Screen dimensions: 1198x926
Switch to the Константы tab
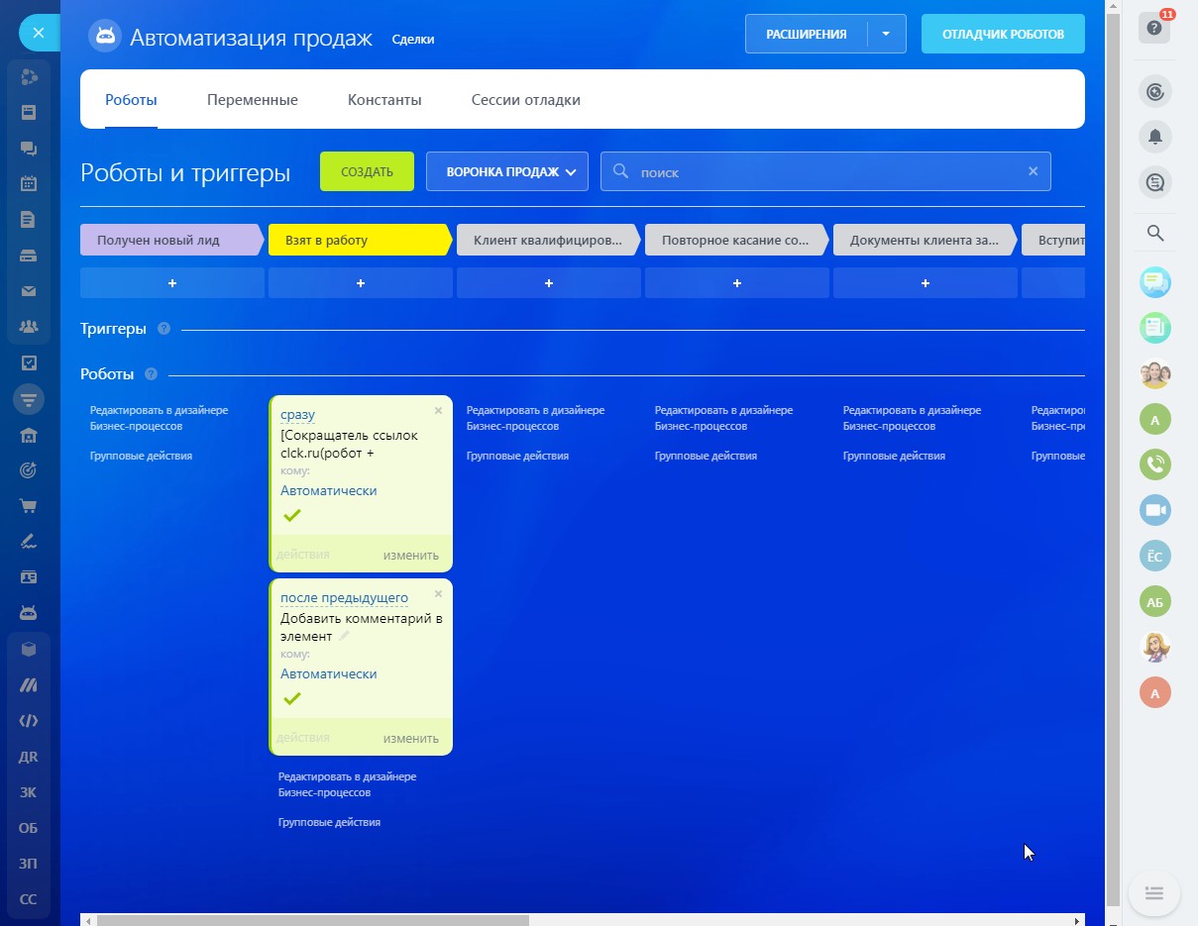coord(384,100)
